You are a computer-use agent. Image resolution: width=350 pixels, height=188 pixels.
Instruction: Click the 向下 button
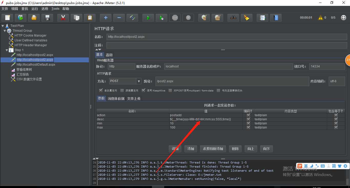point(266,149)
